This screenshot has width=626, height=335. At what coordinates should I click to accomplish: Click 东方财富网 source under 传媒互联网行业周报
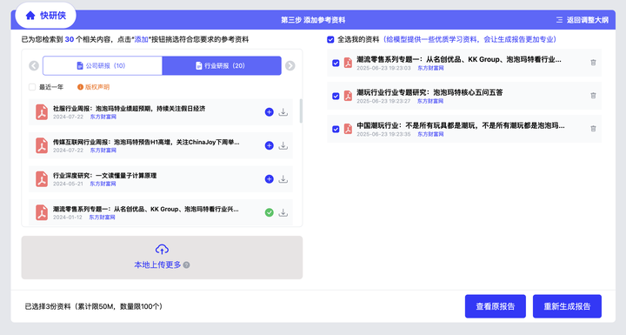pos(103,151)
